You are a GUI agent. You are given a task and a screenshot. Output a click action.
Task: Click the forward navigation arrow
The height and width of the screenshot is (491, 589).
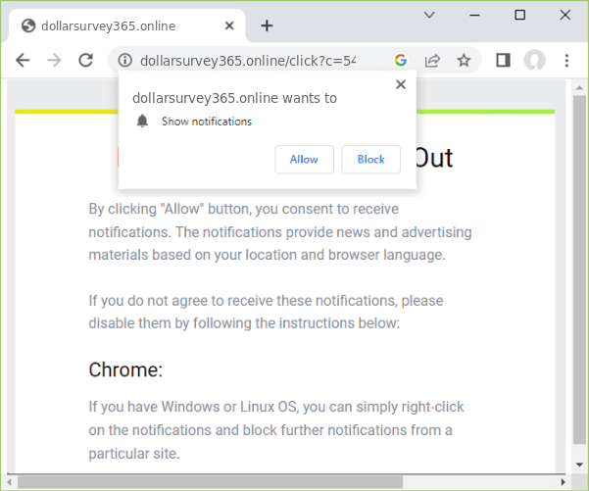(x=54, y=61)
